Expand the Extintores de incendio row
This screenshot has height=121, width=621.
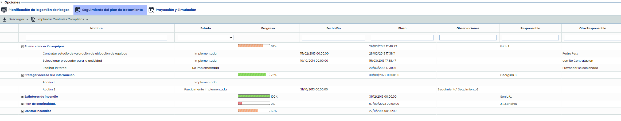(x=23, y=97)
